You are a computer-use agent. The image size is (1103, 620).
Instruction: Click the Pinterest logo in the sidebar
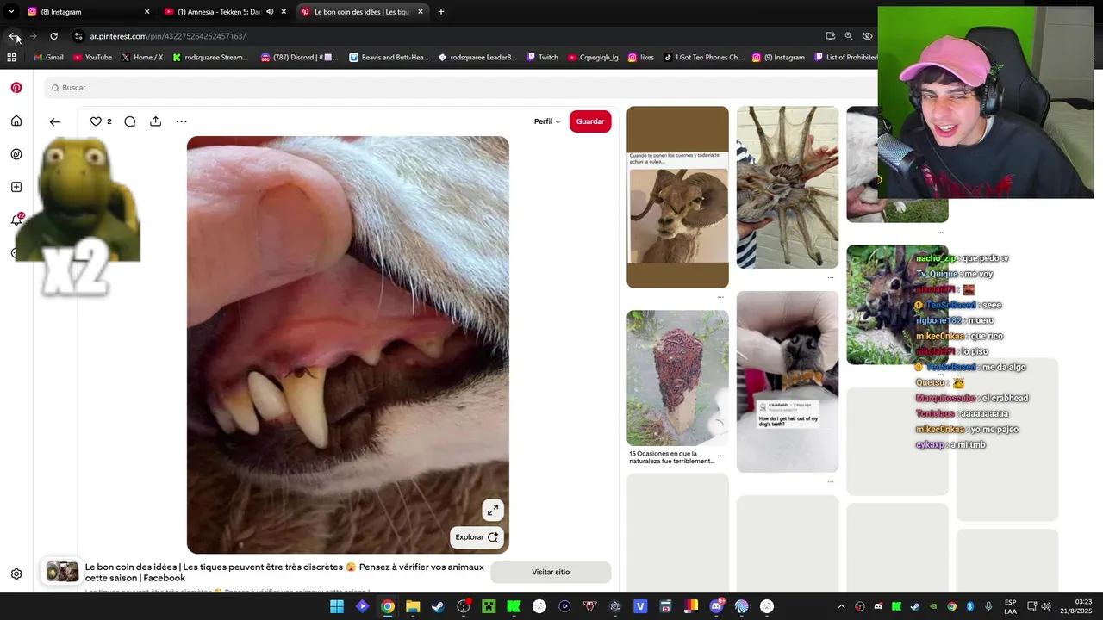tap(16, 88)
